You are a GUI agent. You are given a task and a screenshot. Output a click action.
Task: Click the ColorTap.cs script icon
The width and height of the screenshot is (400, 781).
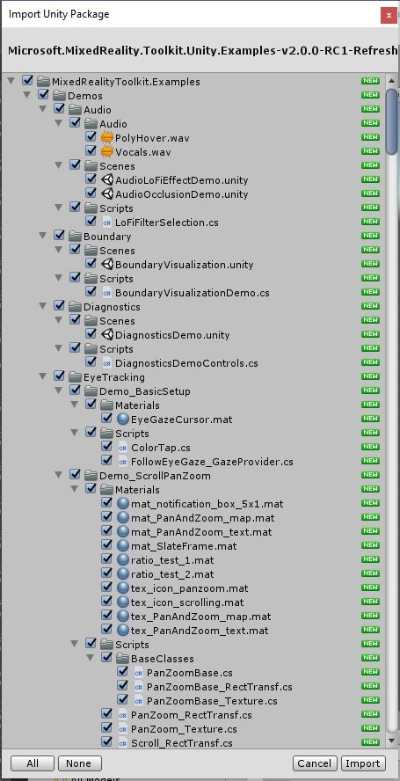[123, 448]
